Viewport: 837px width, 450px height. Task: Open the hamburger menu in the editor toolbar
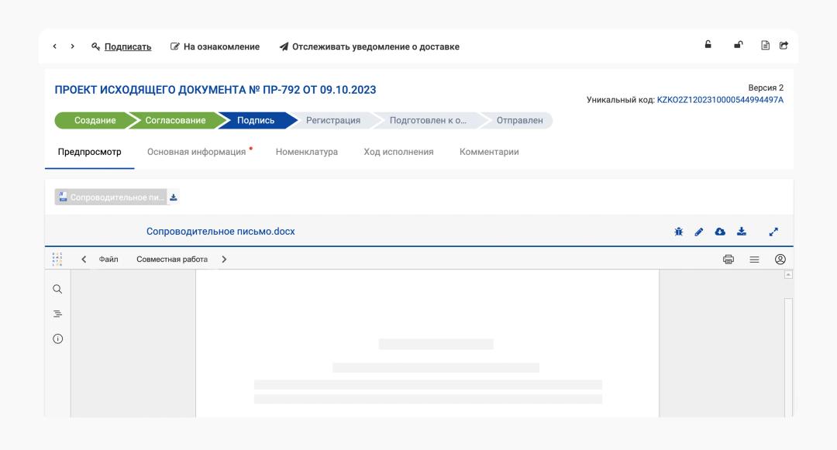(x=754, y=259)
